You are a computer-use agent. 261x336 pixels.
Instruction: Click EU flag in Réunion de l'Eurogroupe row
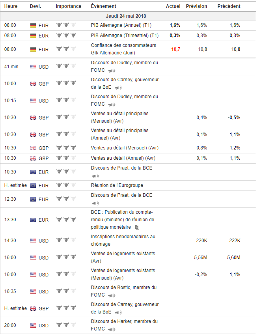point(33,185)
